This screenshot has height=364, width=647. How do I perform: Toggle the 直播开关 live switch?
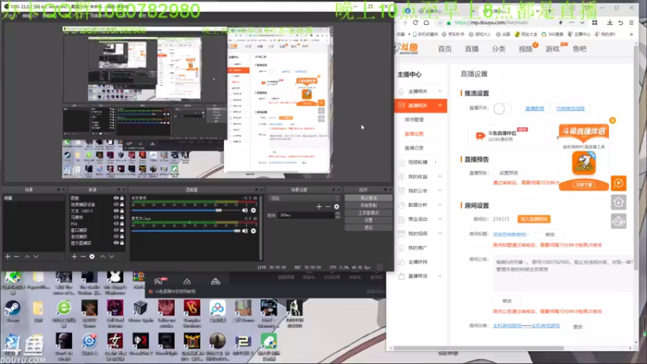coord(501,108)
